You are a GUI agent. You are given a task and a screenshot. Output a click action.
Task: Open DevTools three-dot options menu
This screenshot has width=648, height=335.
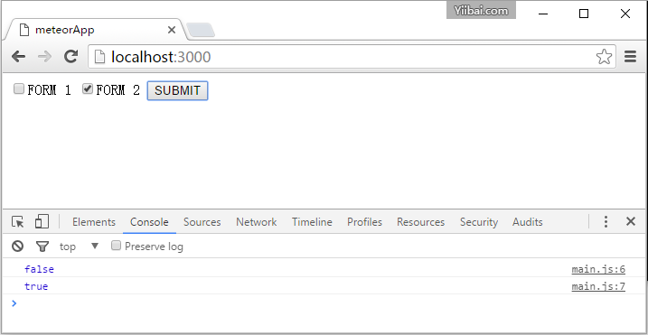pos(606,222)
